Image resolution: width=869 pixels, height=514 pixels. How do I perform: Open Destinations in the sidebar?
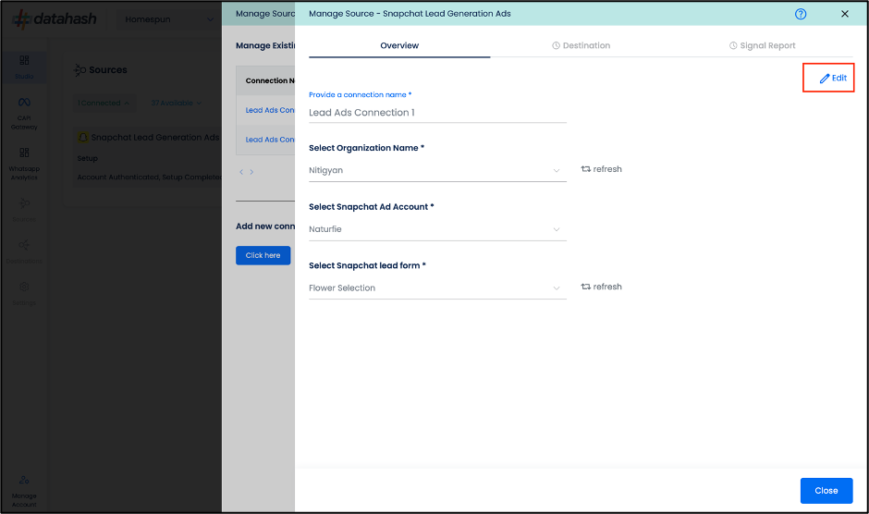click(24, 251)
